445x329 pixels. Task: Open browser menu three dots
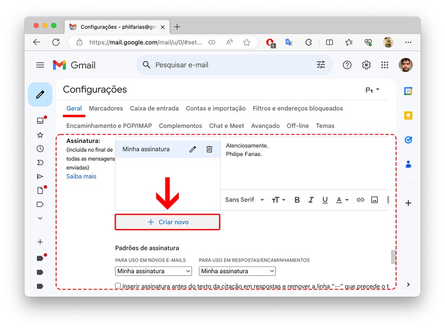(x=408, y=42)
